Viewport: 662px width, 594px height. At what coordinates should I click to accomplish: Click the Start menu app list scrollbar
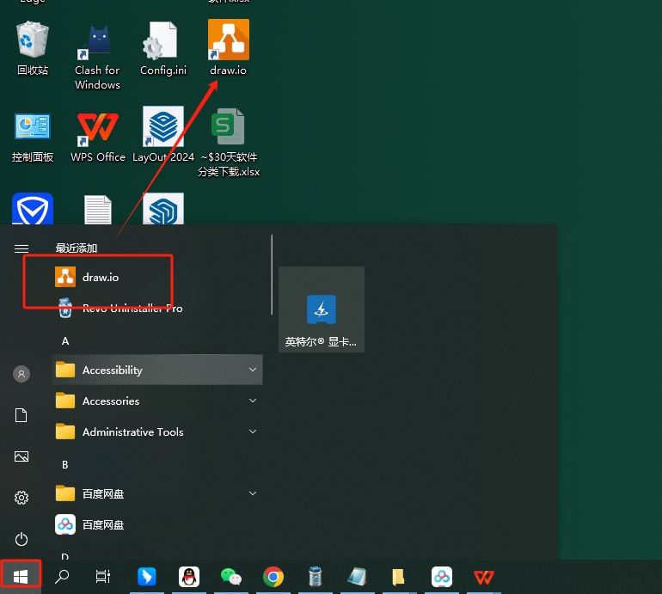tap(272, 274)
